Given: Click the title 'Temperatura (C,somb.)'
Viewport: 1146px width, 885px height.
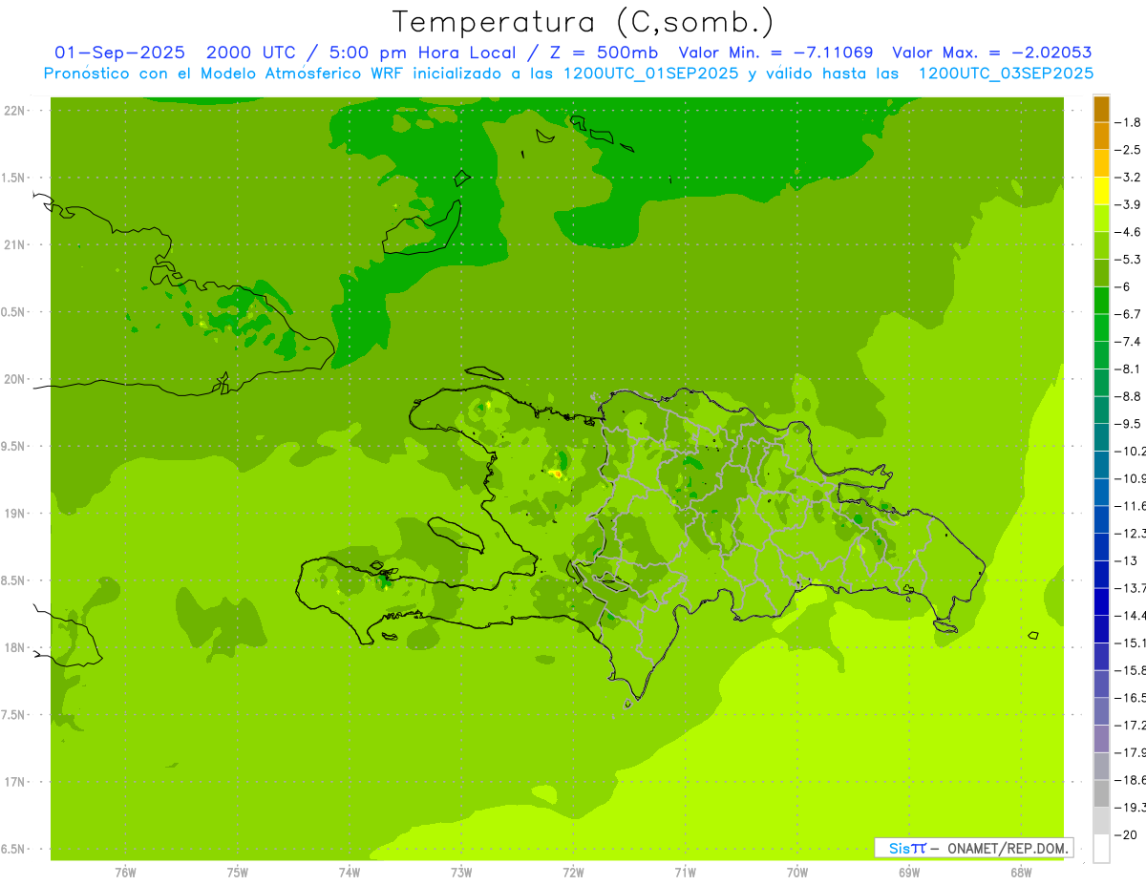Looking at the screenshot, I should 584,22.
